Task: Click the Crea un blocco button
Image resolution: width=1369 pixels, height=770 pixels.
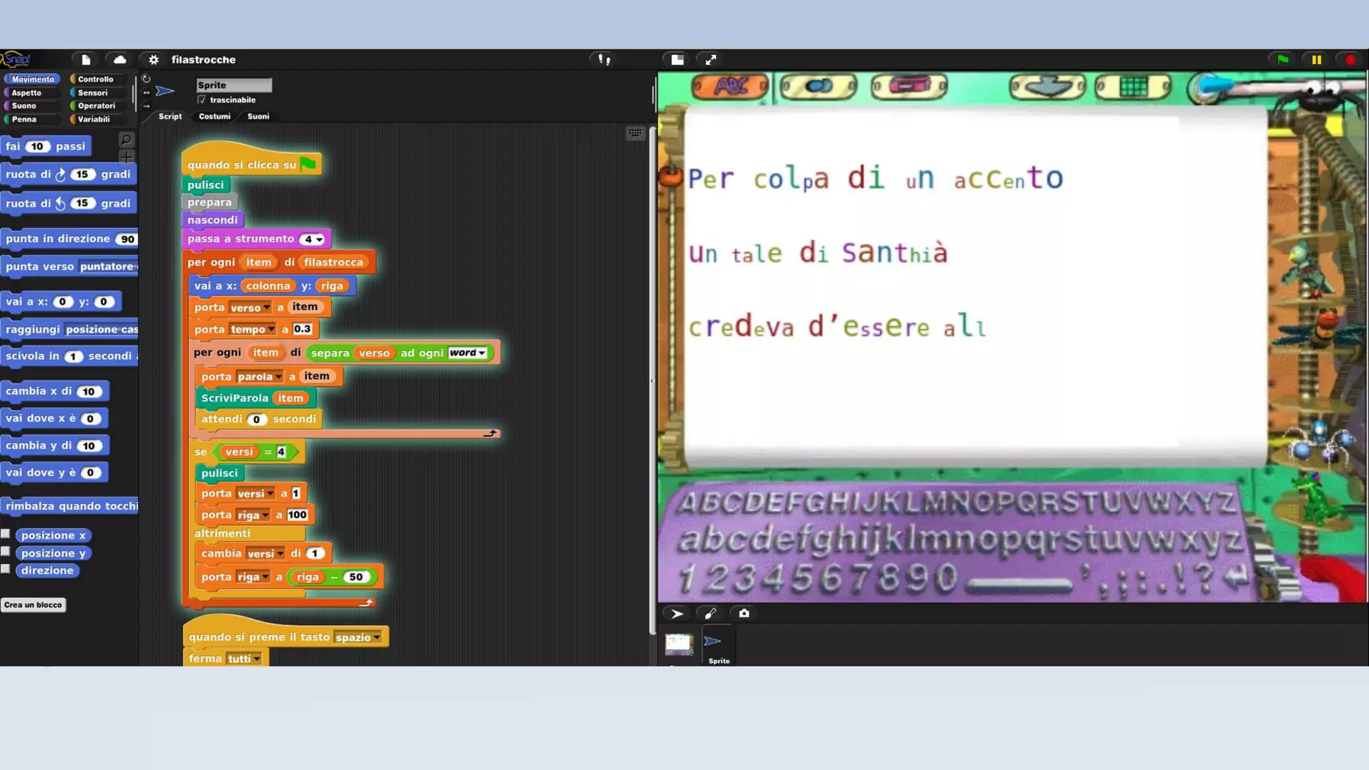Action: click(x=33, y=605)
